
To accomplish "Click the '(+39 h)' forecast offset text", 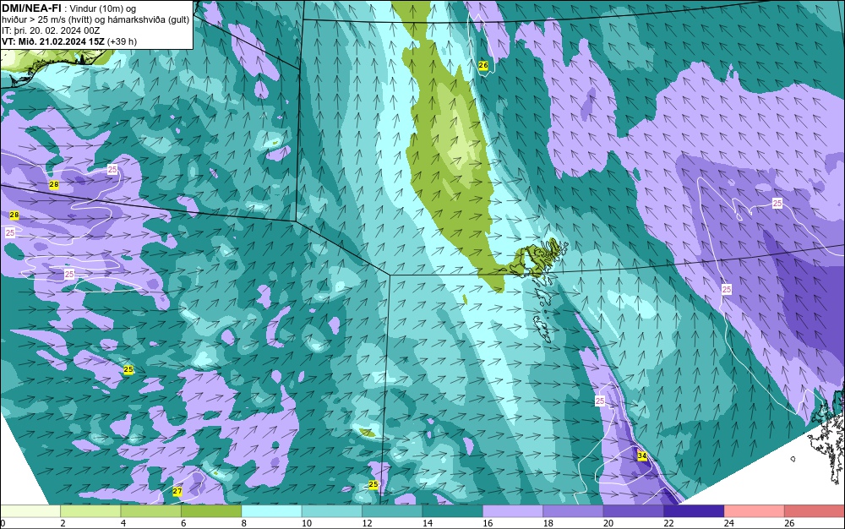I will [x=123, y=41].
